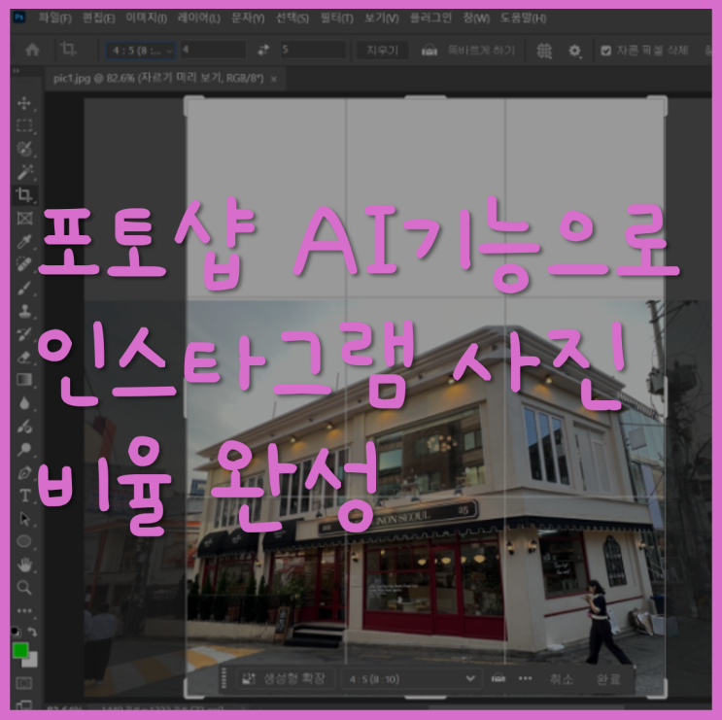Image resolution: width=722 pixels, height=720 pixels.
Task: Click 취소 to cancel the crop
Action: 562,678
